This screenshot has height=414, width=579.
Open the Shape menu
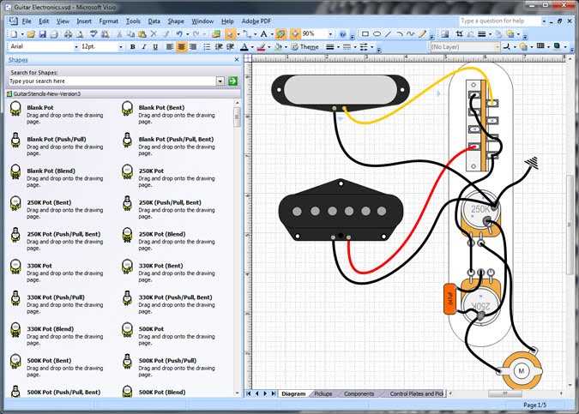(x=176, y=21)
